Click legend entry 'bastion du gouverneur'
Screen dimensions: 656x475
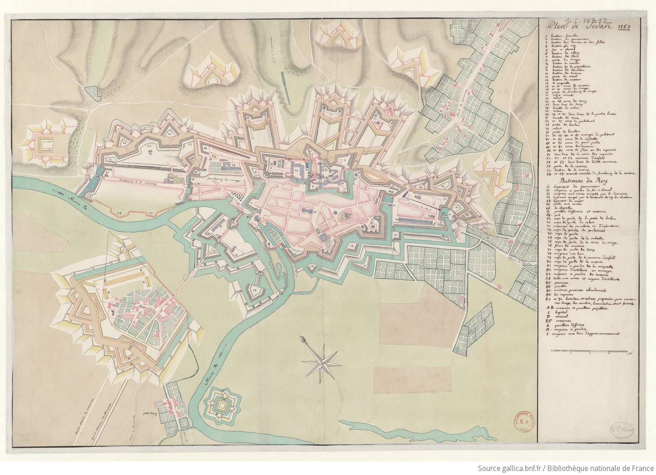[x=569, y=39]
